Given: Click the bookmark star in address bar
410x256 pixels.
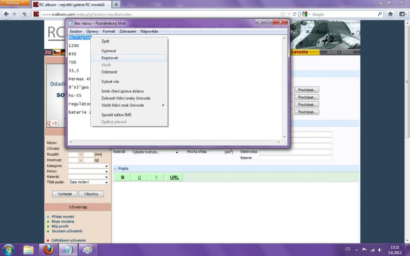Looking at the screenshot, I should click(x=282, y=14).
